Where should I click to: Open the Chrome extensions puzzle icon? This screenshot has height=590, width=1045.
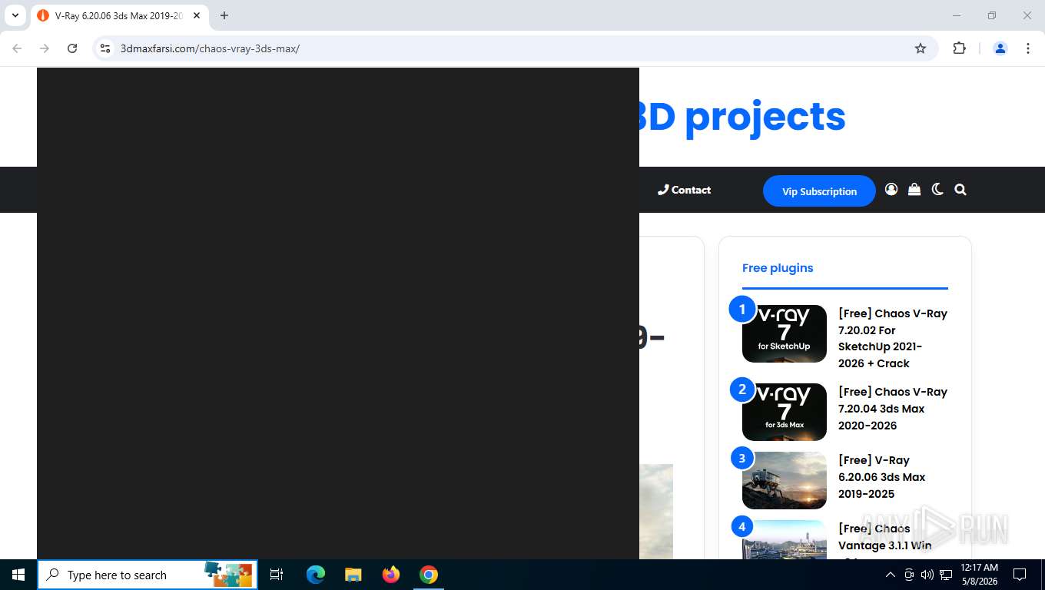click(959, 48)
